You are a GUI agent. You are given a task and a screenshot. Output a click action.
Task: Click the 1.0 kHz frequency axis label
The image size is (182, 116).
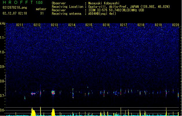click(x=2, y=52)
